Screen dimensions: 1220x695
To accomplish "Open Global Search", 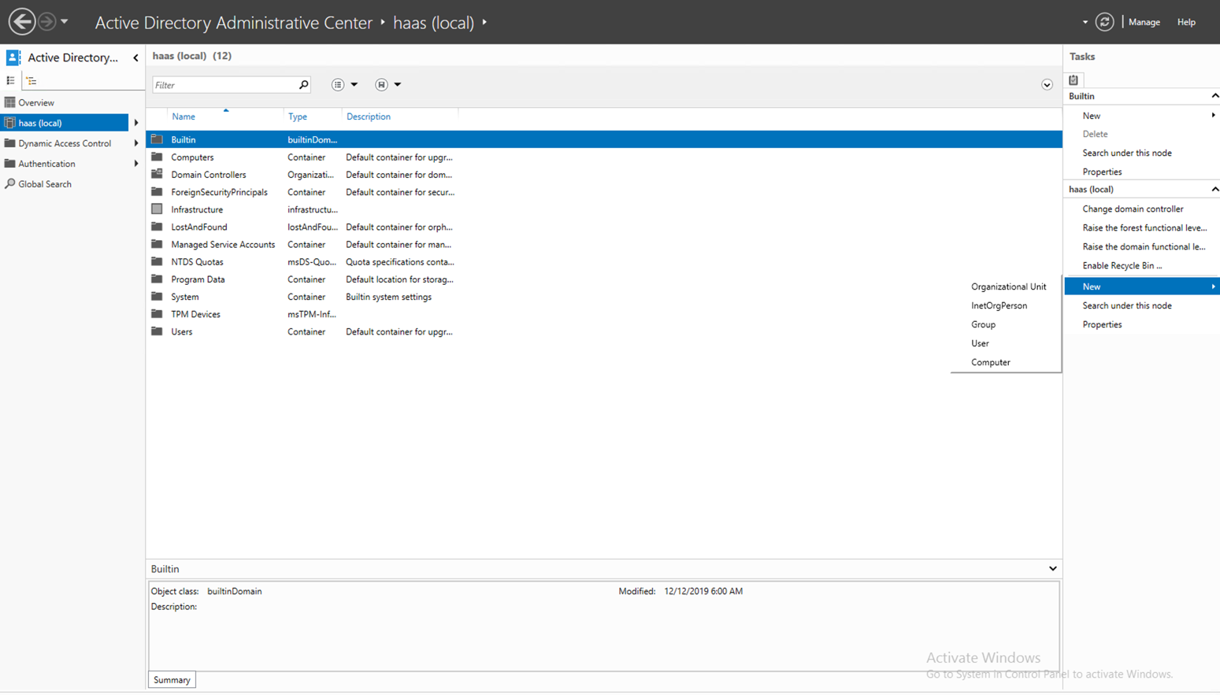I will (45, 184).
